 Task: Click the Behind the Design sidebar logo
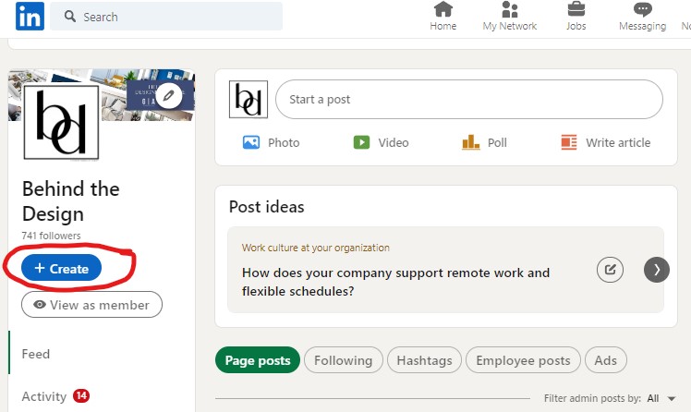[61, 123]
